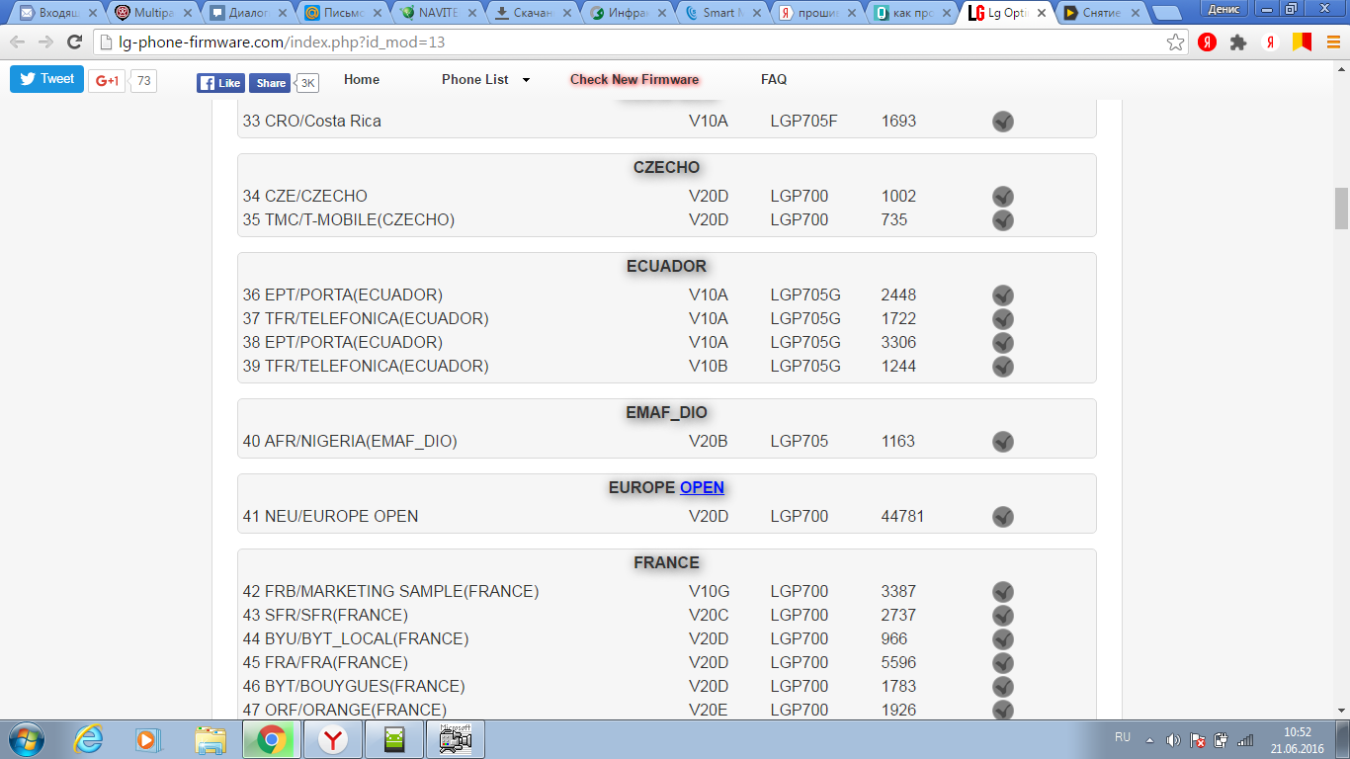Click the checkmark for 44 BYU/BYT_LOCAL(FRANCE)
1350x759 pixels.
(1003, 639)
